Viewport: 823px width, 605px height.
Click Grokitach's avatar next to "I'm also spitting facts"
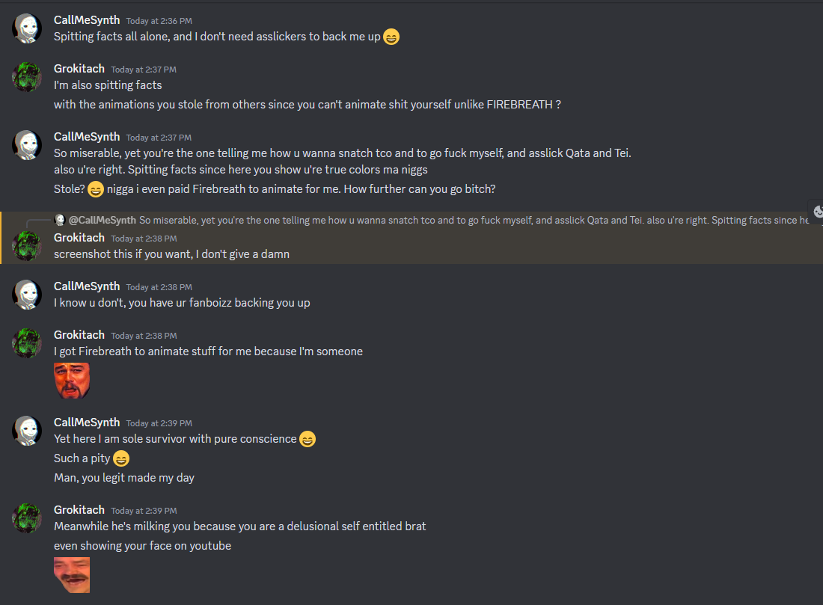tap(27, 77)
